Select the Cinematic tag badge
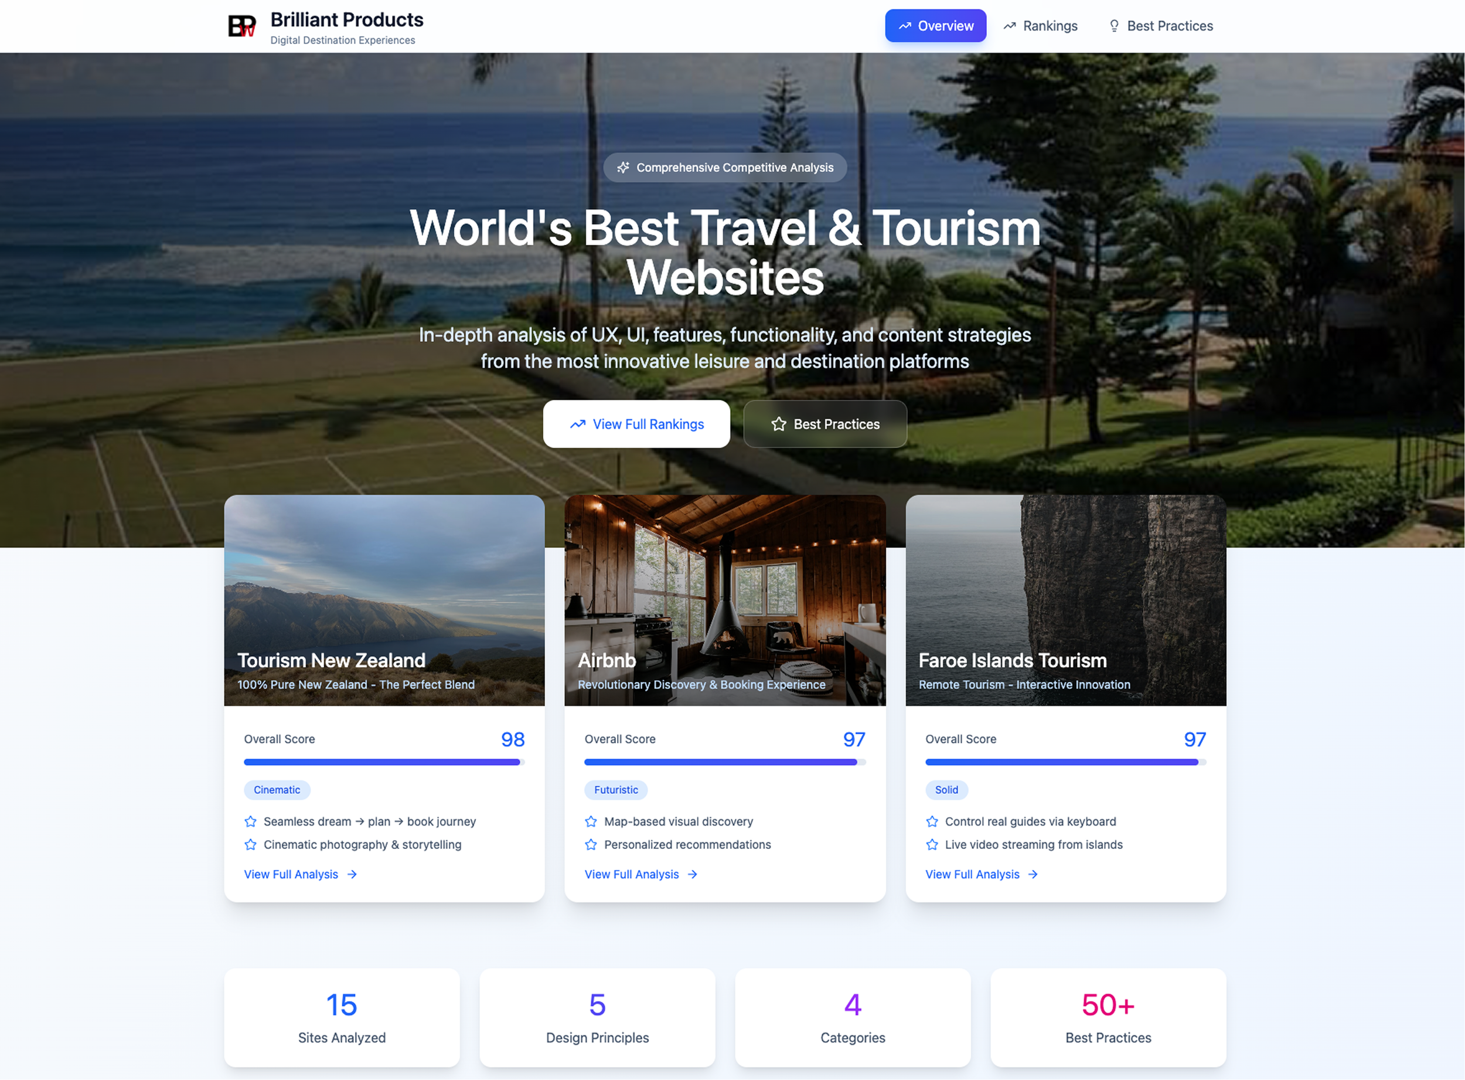The image size is (1465, 1080). coord(277,790)
